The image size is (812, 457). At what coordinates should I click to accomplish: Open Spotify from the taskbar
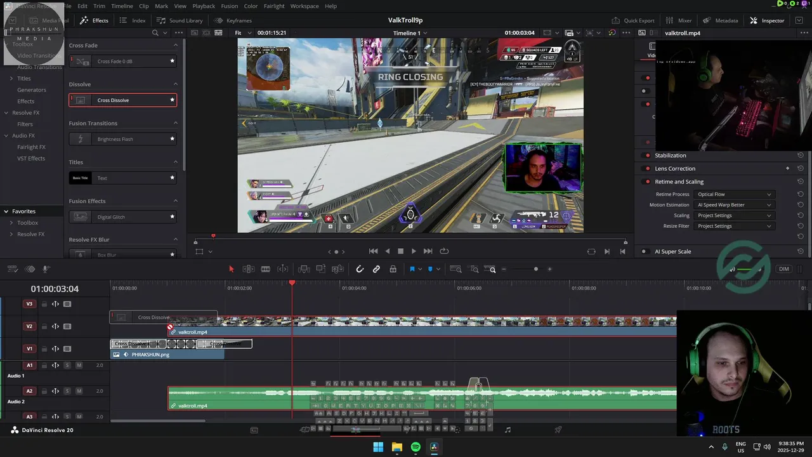click(416, 447)
